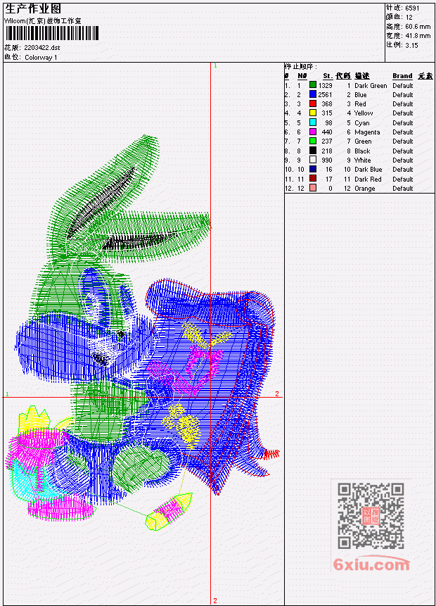Click the width value 41.8 mm
Screen dimensions: 436x606
tap(418, 36)
